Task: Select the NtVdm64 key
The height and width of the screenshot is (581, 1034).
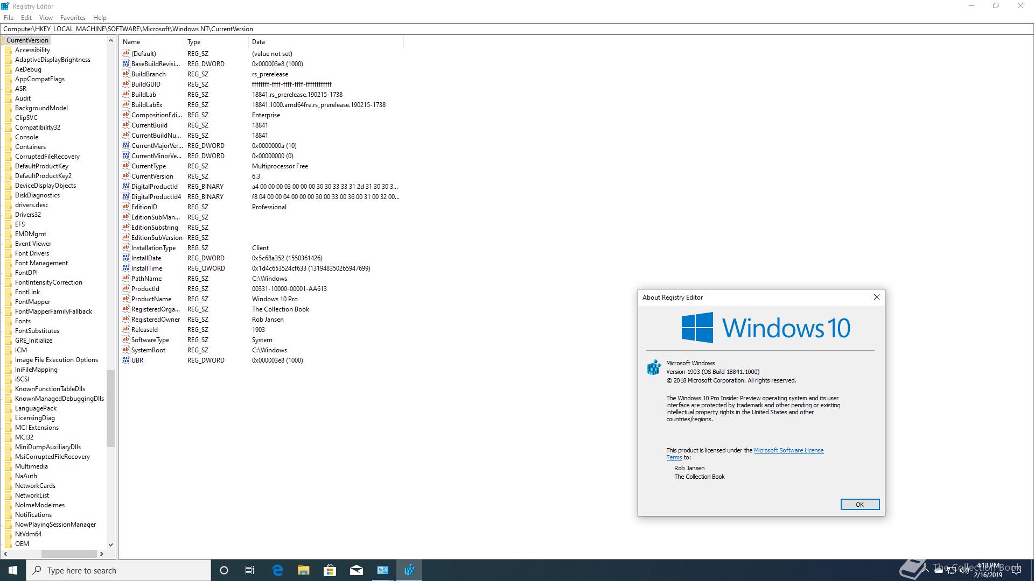Action: pos(28,534)
